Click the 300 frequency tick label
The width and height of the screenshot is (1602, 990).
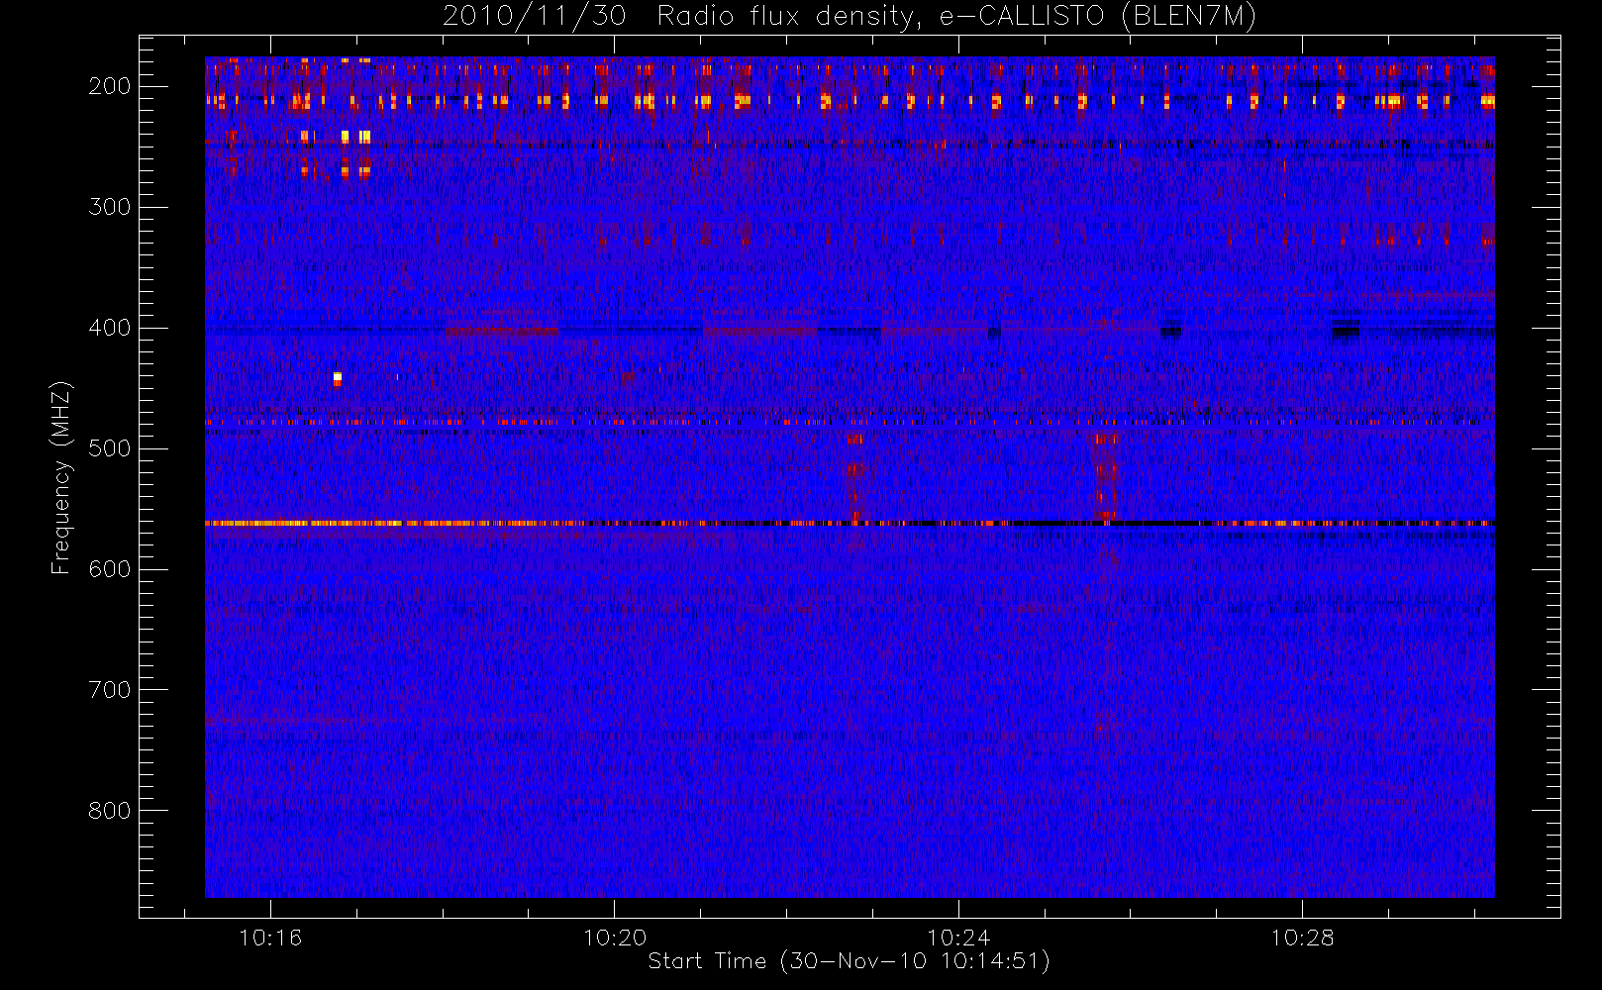tap(110, 207)
